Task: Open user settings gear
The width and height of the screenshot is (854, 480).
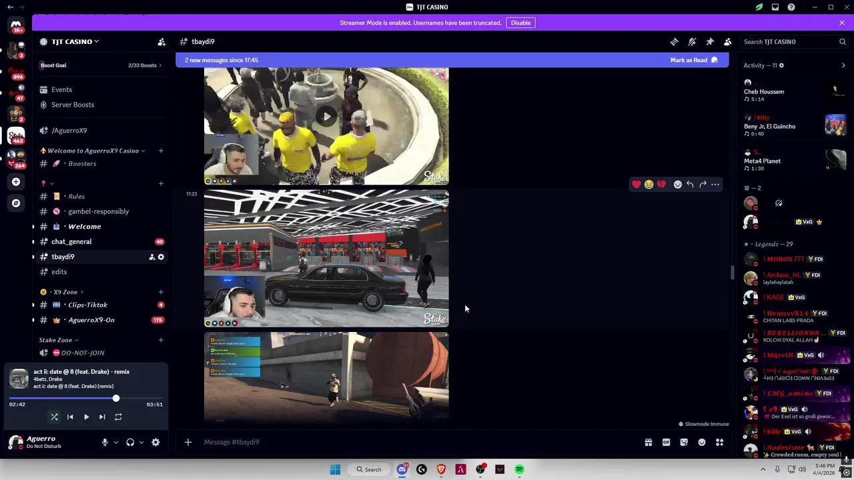Action: 155,442
